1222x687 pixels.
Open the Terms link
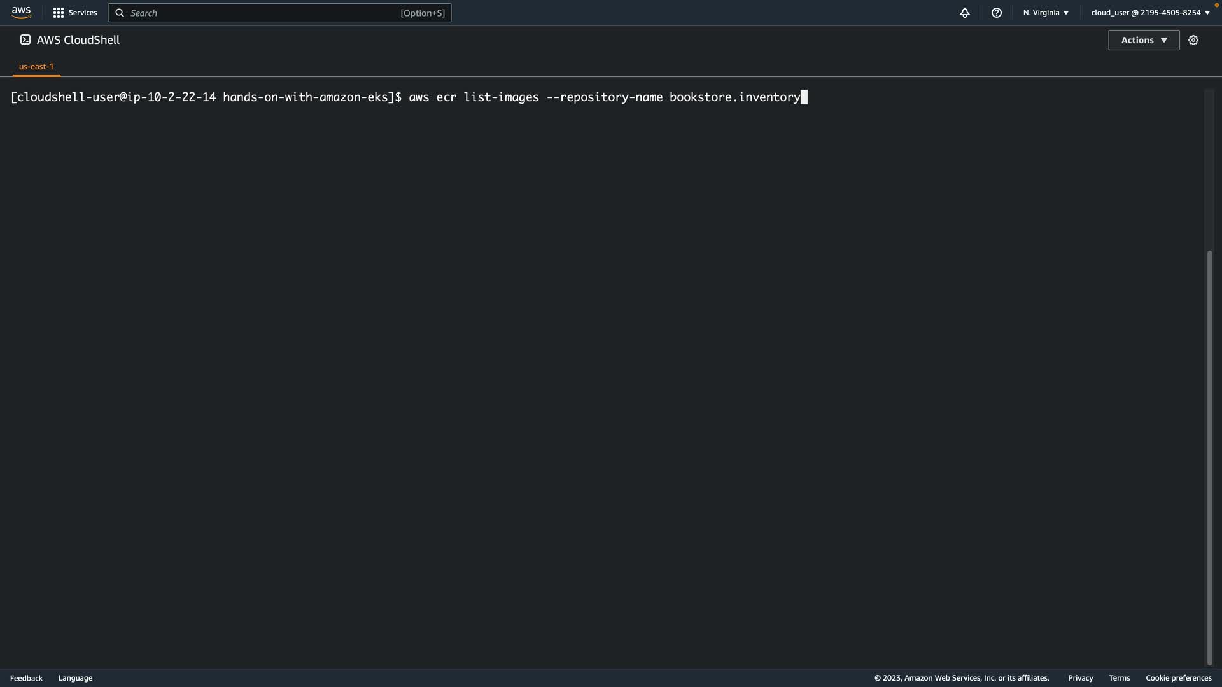coord(1119,678)
